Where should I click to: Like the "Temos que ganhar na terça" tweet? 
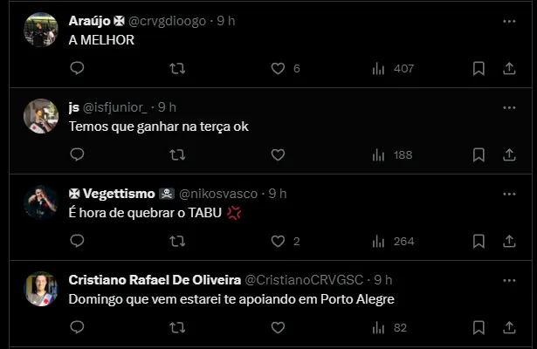278,154
